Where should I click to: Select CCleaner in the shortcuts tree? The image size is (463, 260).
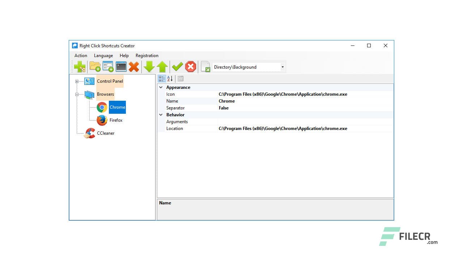[x=105, y=133]
